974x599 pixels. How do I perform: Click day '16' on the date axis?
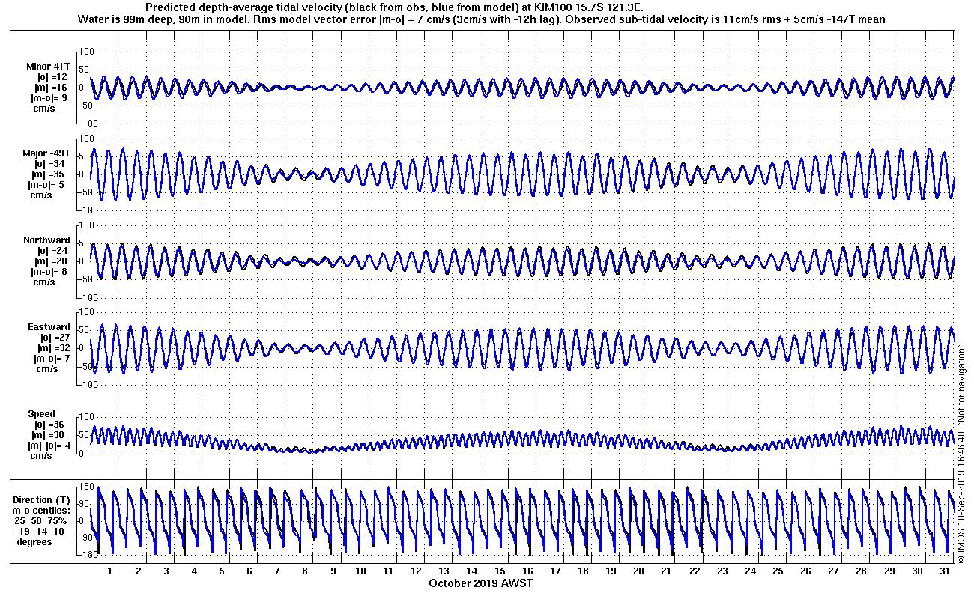click(x=527, y=571)
